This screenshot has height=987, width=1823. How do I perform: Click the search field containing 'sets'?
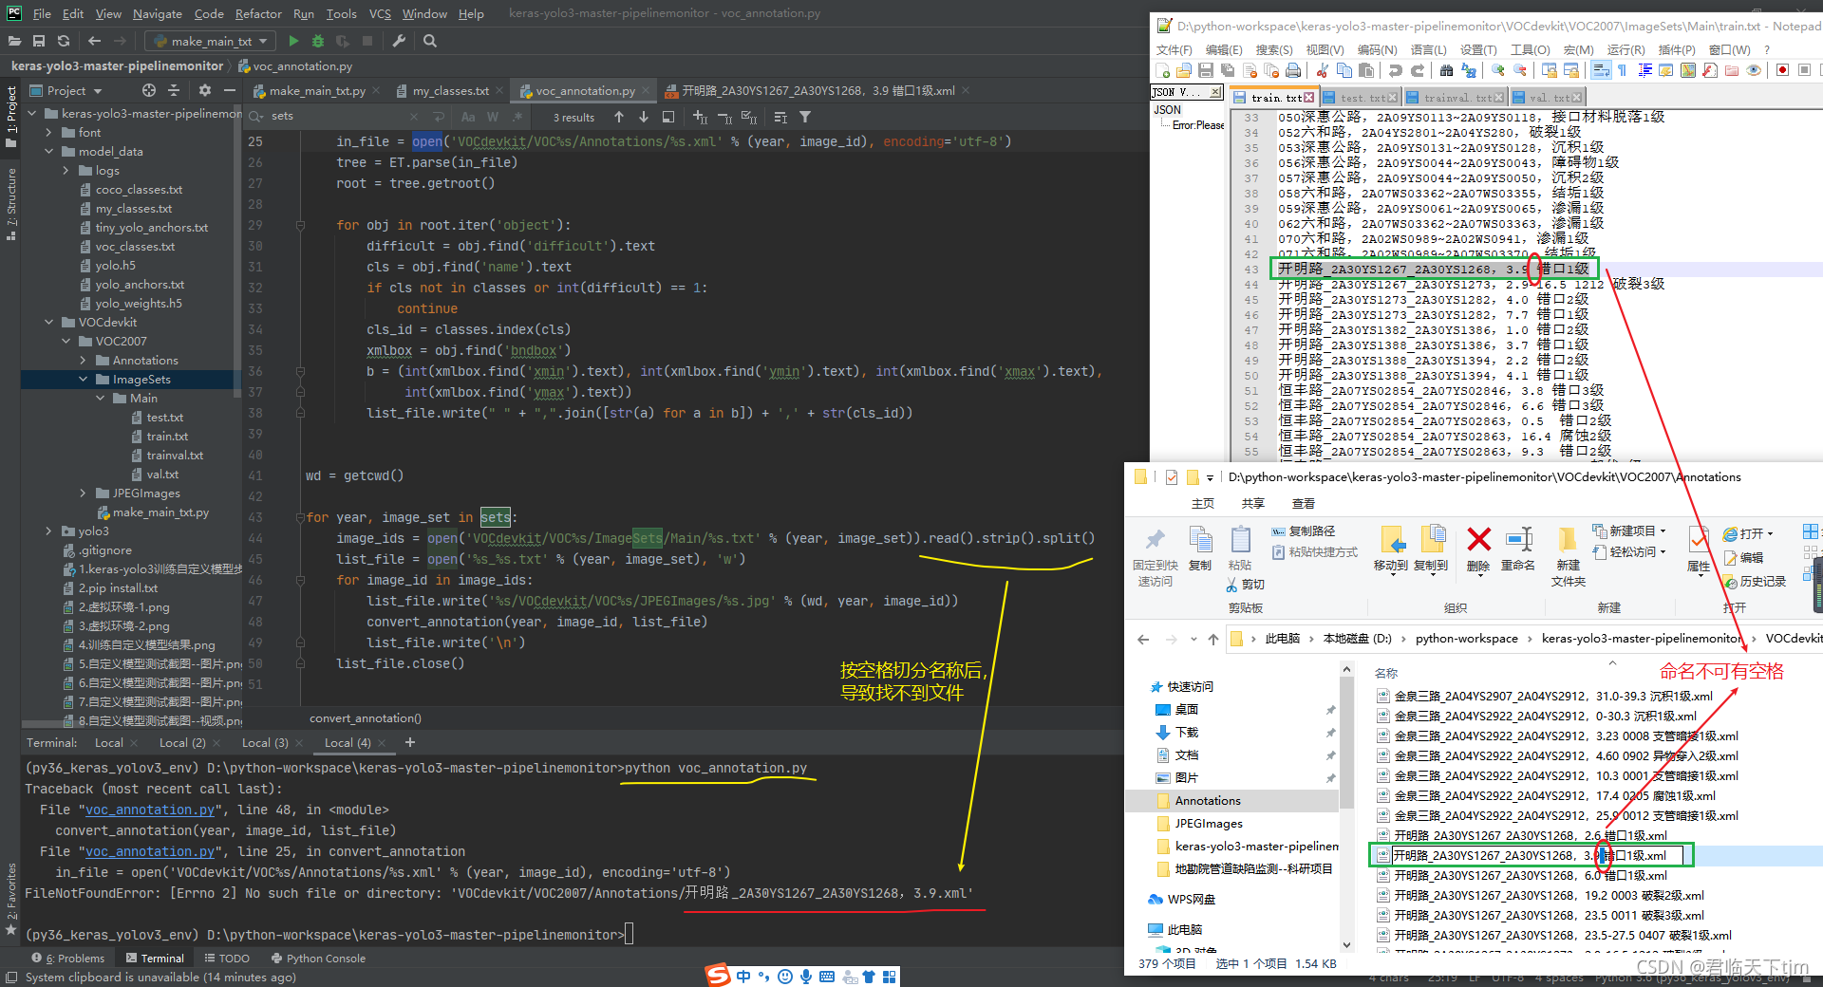(332, 117)
